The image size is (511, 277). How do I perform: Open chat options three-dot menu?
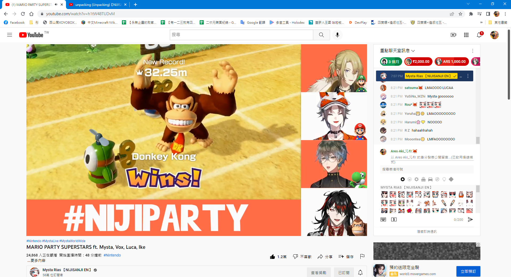tap(473, 51)
